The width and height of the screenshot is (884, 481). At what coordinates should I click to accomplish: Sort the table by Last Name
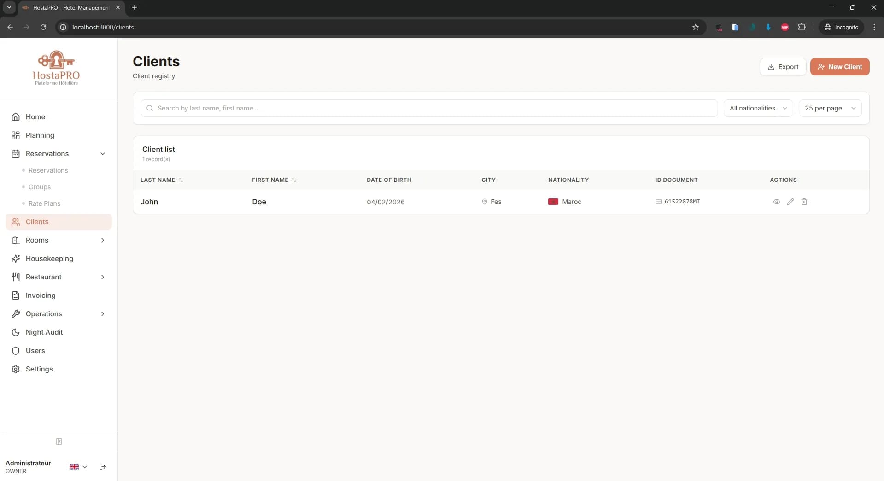coord(162,180)
